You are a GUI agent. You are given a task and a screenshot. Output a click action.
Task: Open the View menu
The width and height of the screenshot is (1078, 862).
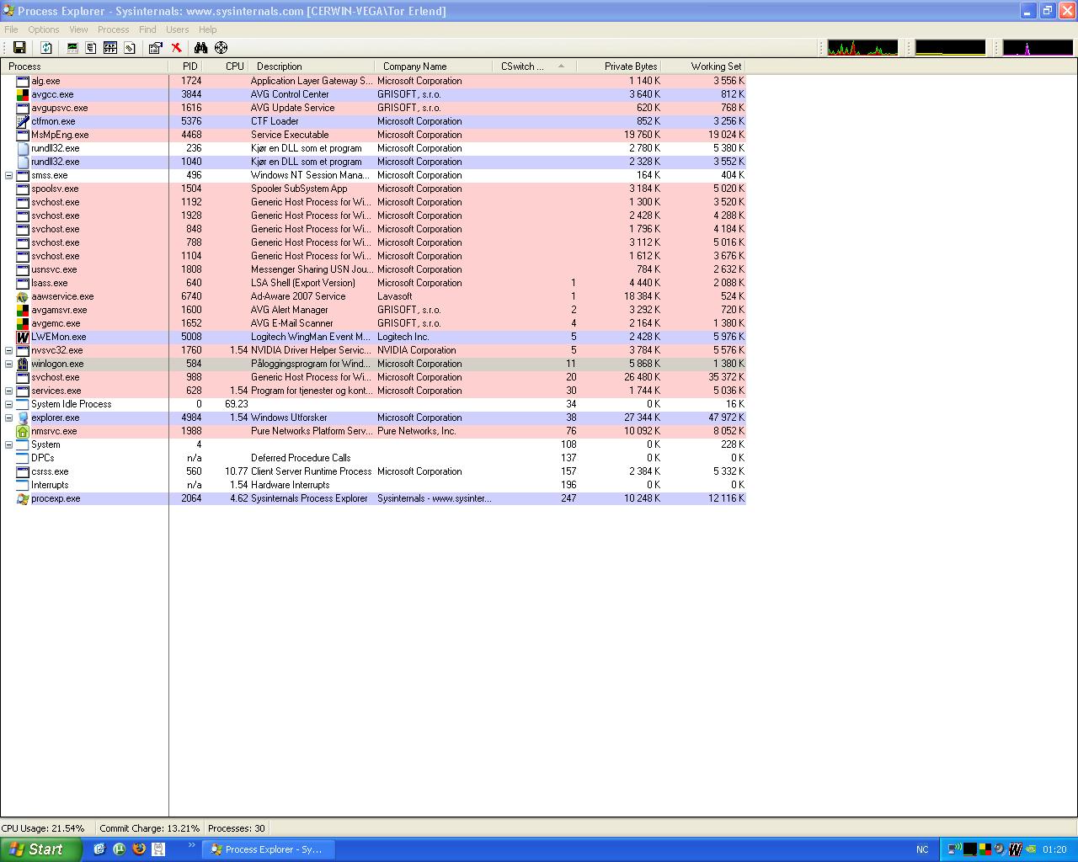pyautogui.click(x=78, y=29)
